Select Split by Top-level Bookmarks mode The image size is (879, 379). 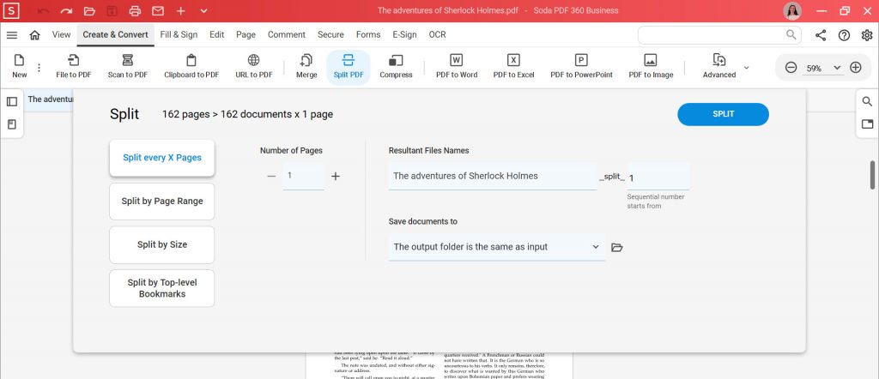162,288
